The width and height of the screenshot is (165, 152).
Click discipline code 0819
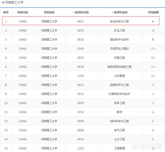pyautogui.click(x=80, y=30)
